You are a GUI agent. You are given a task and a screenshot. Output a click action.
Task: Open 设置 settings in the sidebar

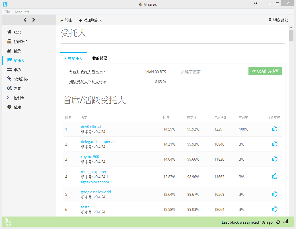(x=14, y=89)
